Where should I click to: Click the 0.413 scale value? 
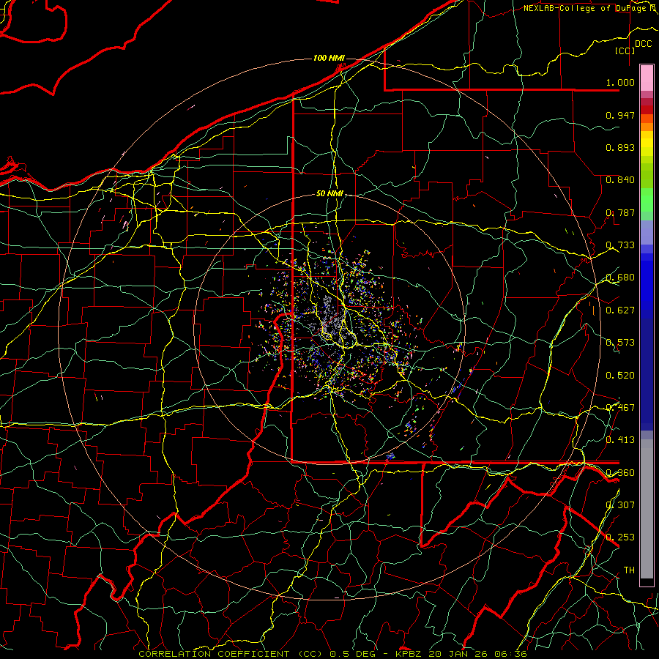pyautogui.click(x=620, y=440)
